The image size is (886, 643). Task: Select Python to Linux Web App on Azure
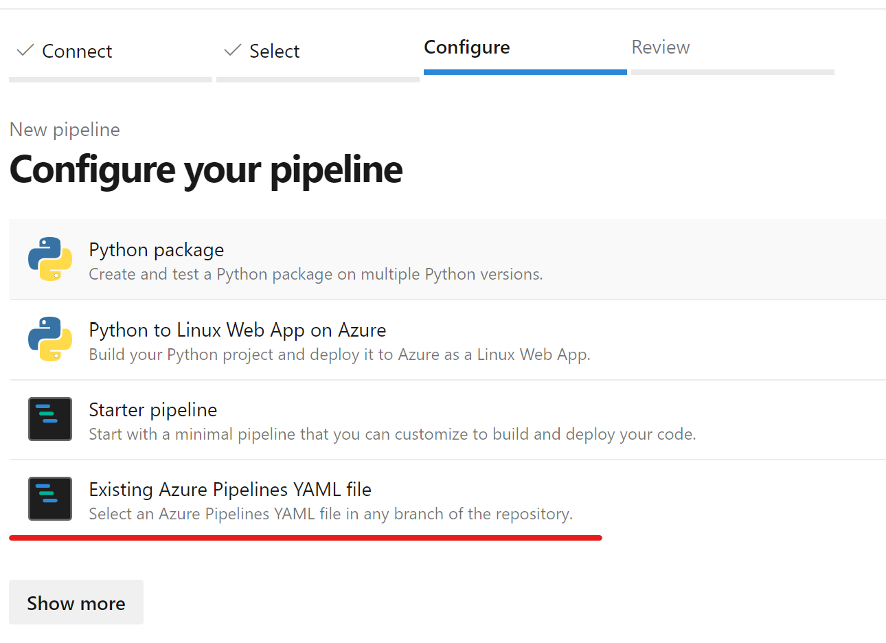pos(238,330)
